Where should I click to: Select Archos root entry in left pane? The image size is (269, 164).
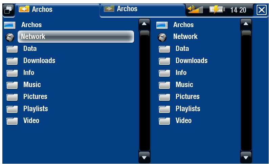pos(31,25)
